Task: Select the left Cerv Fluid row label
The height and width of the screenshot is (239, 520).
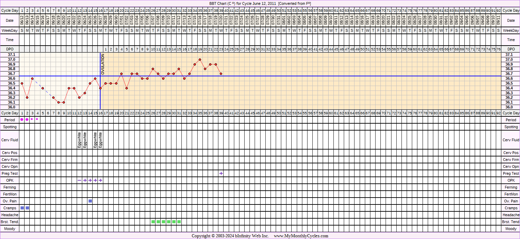Action: point(10,140)
